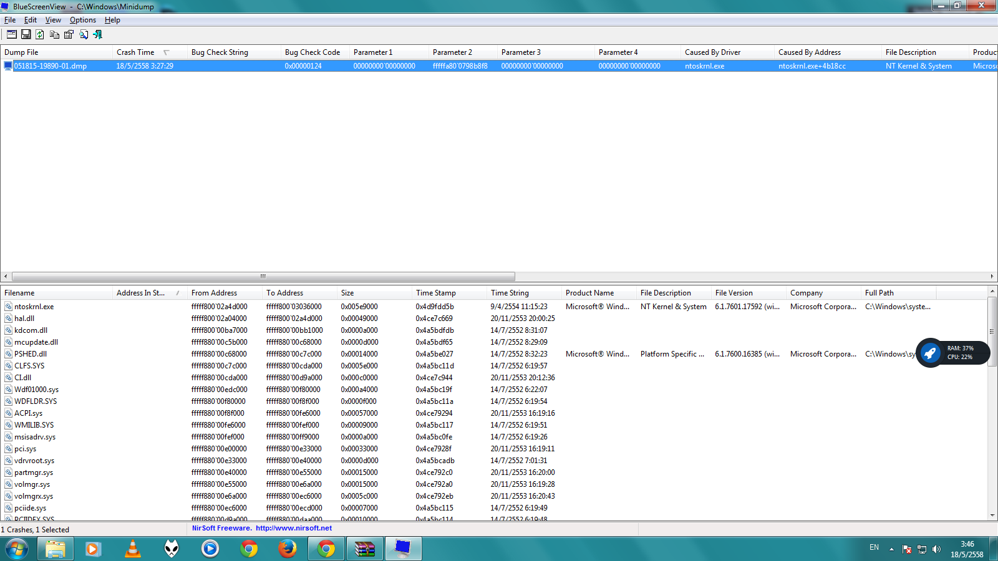The image size is (998, 561).
Task: Select kdcom.dll driver row
Action: pos(31,330)
